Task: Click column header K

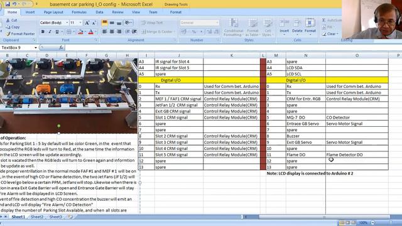Action: tap(232, 55)
